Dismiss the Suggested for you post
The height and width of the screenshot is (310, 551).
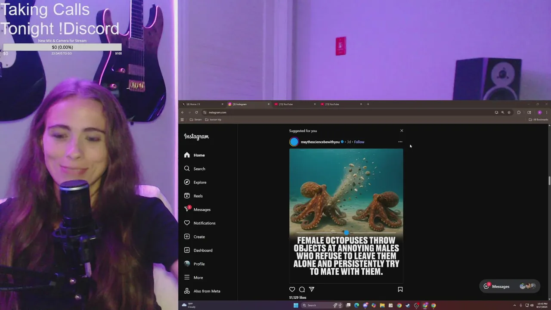pyautogui.click(x=402, y=130)
